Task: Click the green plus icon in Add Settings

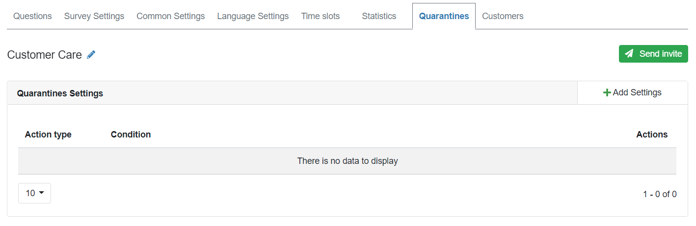Action: click(x=607, y=92)
